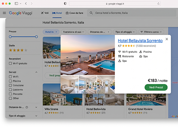
Task: Click the €183 / notte price
Action: [x=158, y=81]
